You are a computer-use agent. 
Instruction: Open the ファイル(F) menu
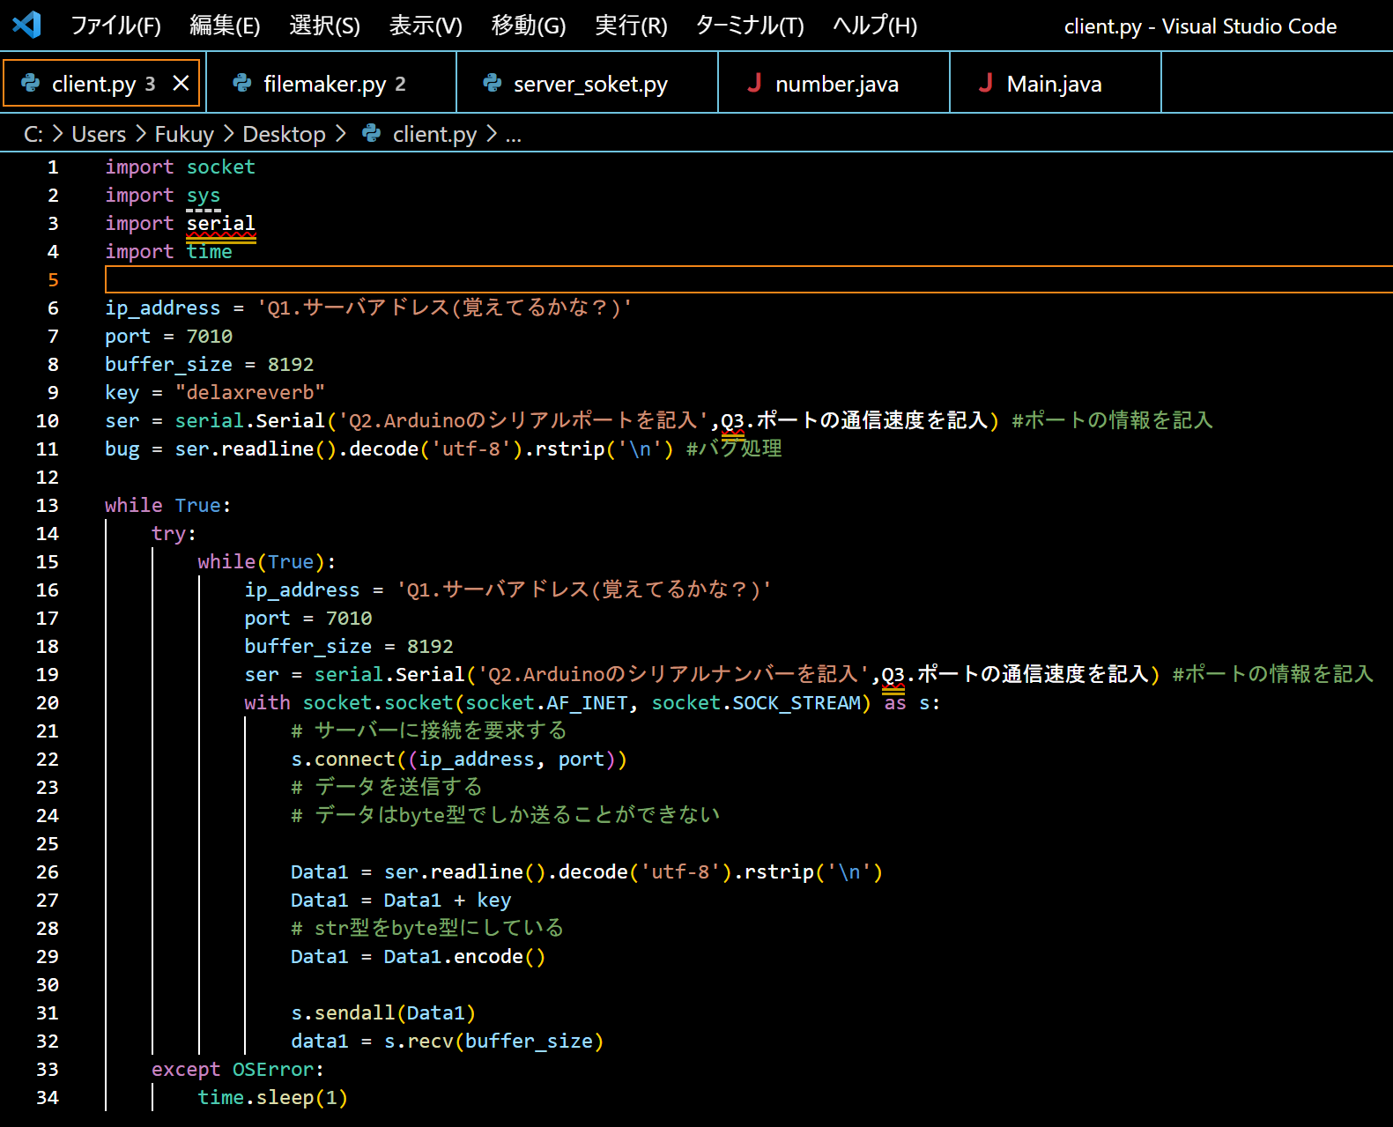click(115, 26)
